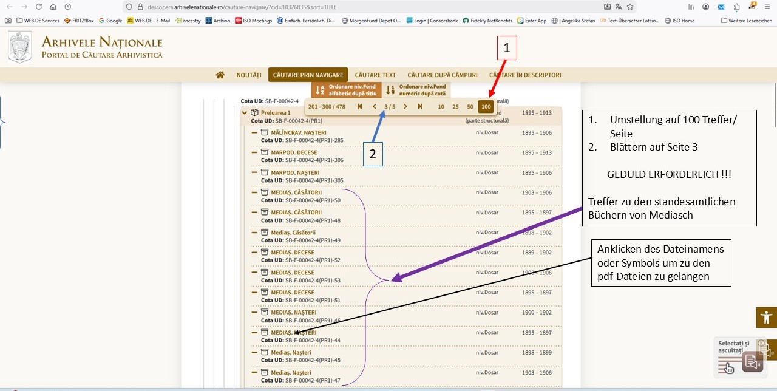The height and width of the screenshot is (391, 777).
Task: Show 100 results per page
Action: click(486, 107)
